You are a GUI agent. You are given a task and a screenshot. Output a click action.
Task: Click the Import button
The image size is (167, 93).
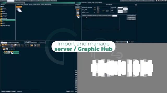124,1
